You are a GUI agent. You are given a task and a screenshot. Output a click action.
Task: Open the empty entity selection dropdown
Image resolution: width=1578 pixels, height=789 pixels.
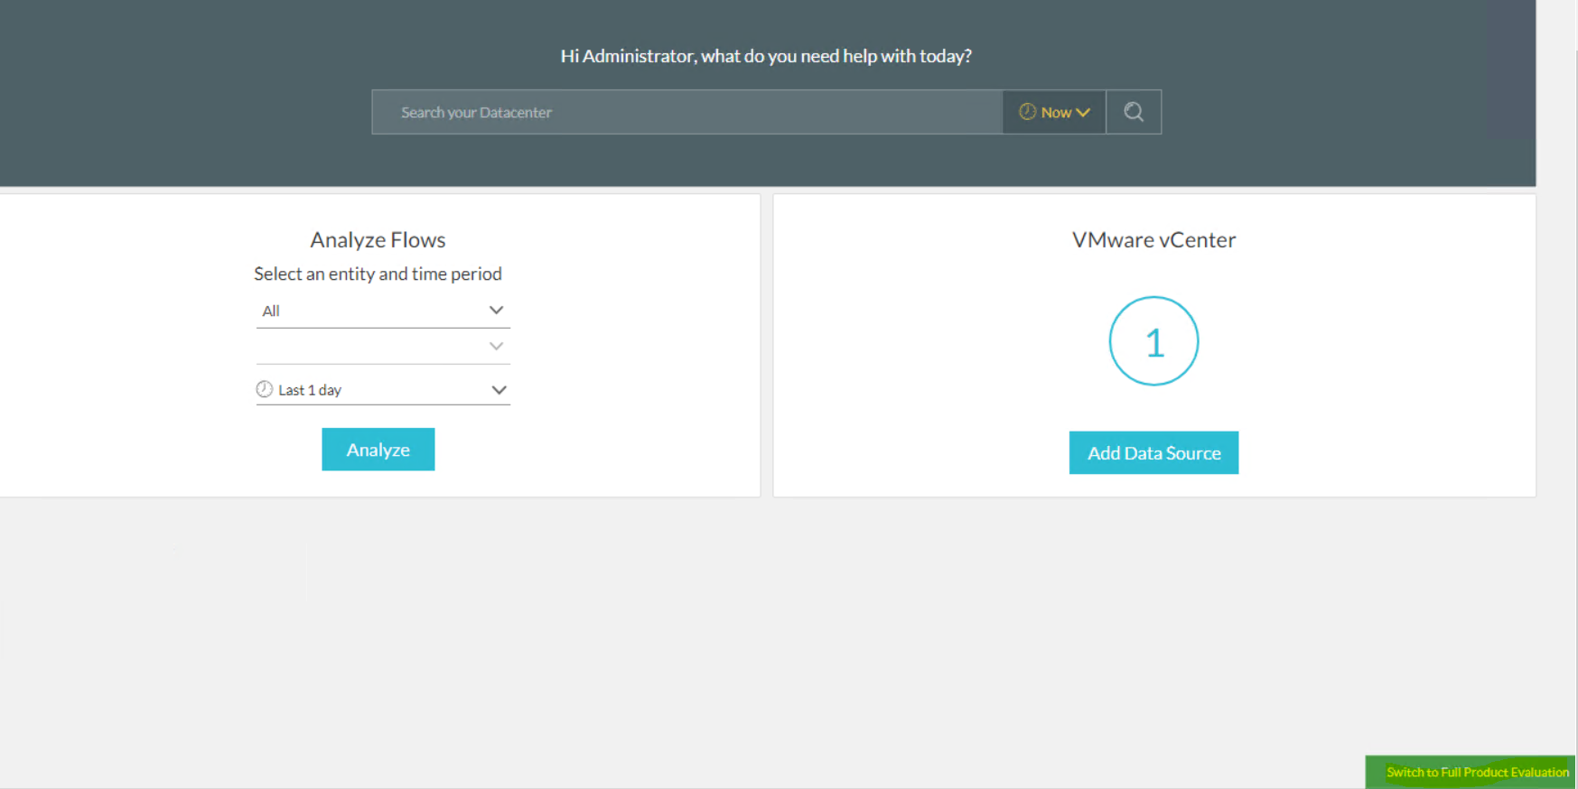pos(383,347)
